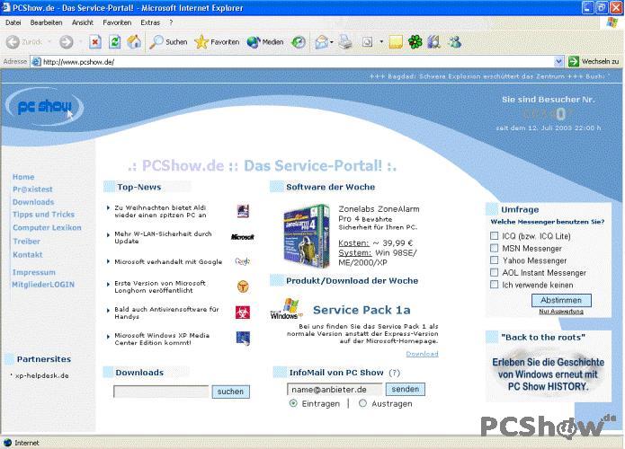Viewport: 625px width, 449px height.
Task: Click Microsoft verhandelt mit Google headline
Action: (x=168, y=261)
